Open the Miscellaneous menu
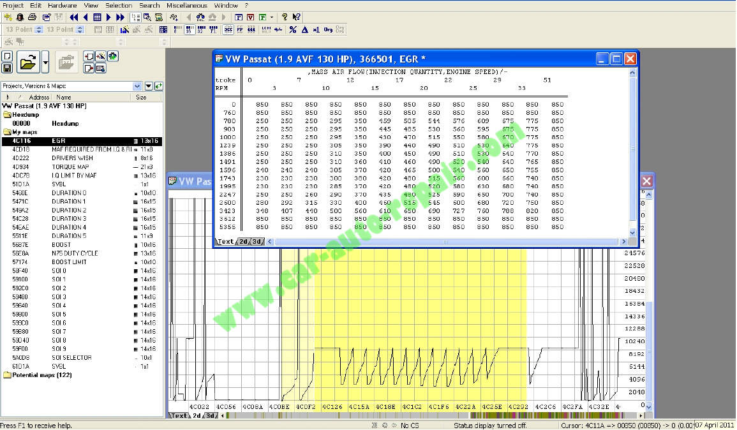 pos(186,5)
